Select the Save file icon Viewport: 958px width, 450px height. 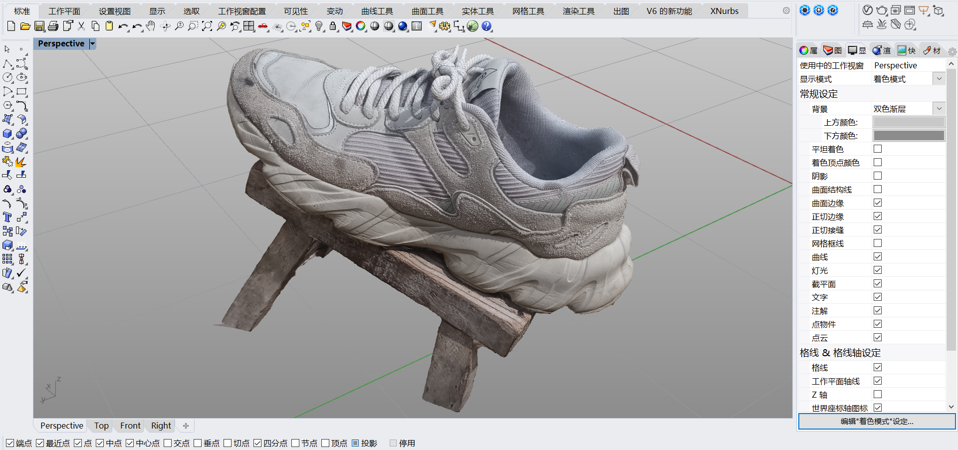(39, 26)
